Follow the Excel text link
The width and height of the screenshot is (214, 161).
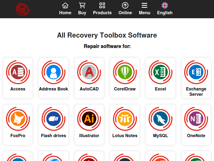[160, 89]
